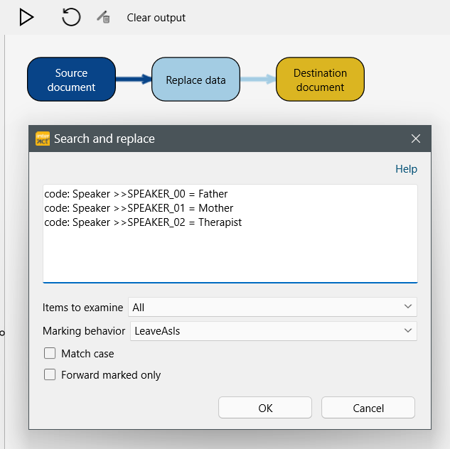Confirm with the OK button
The width and height of the screenshot is (450, 449).
click(265, 408)
